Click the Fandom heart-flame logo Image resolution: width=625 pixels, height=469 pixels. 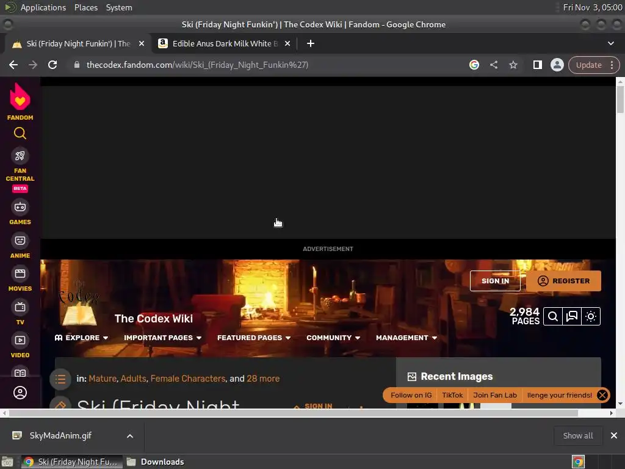coord(20,96)
